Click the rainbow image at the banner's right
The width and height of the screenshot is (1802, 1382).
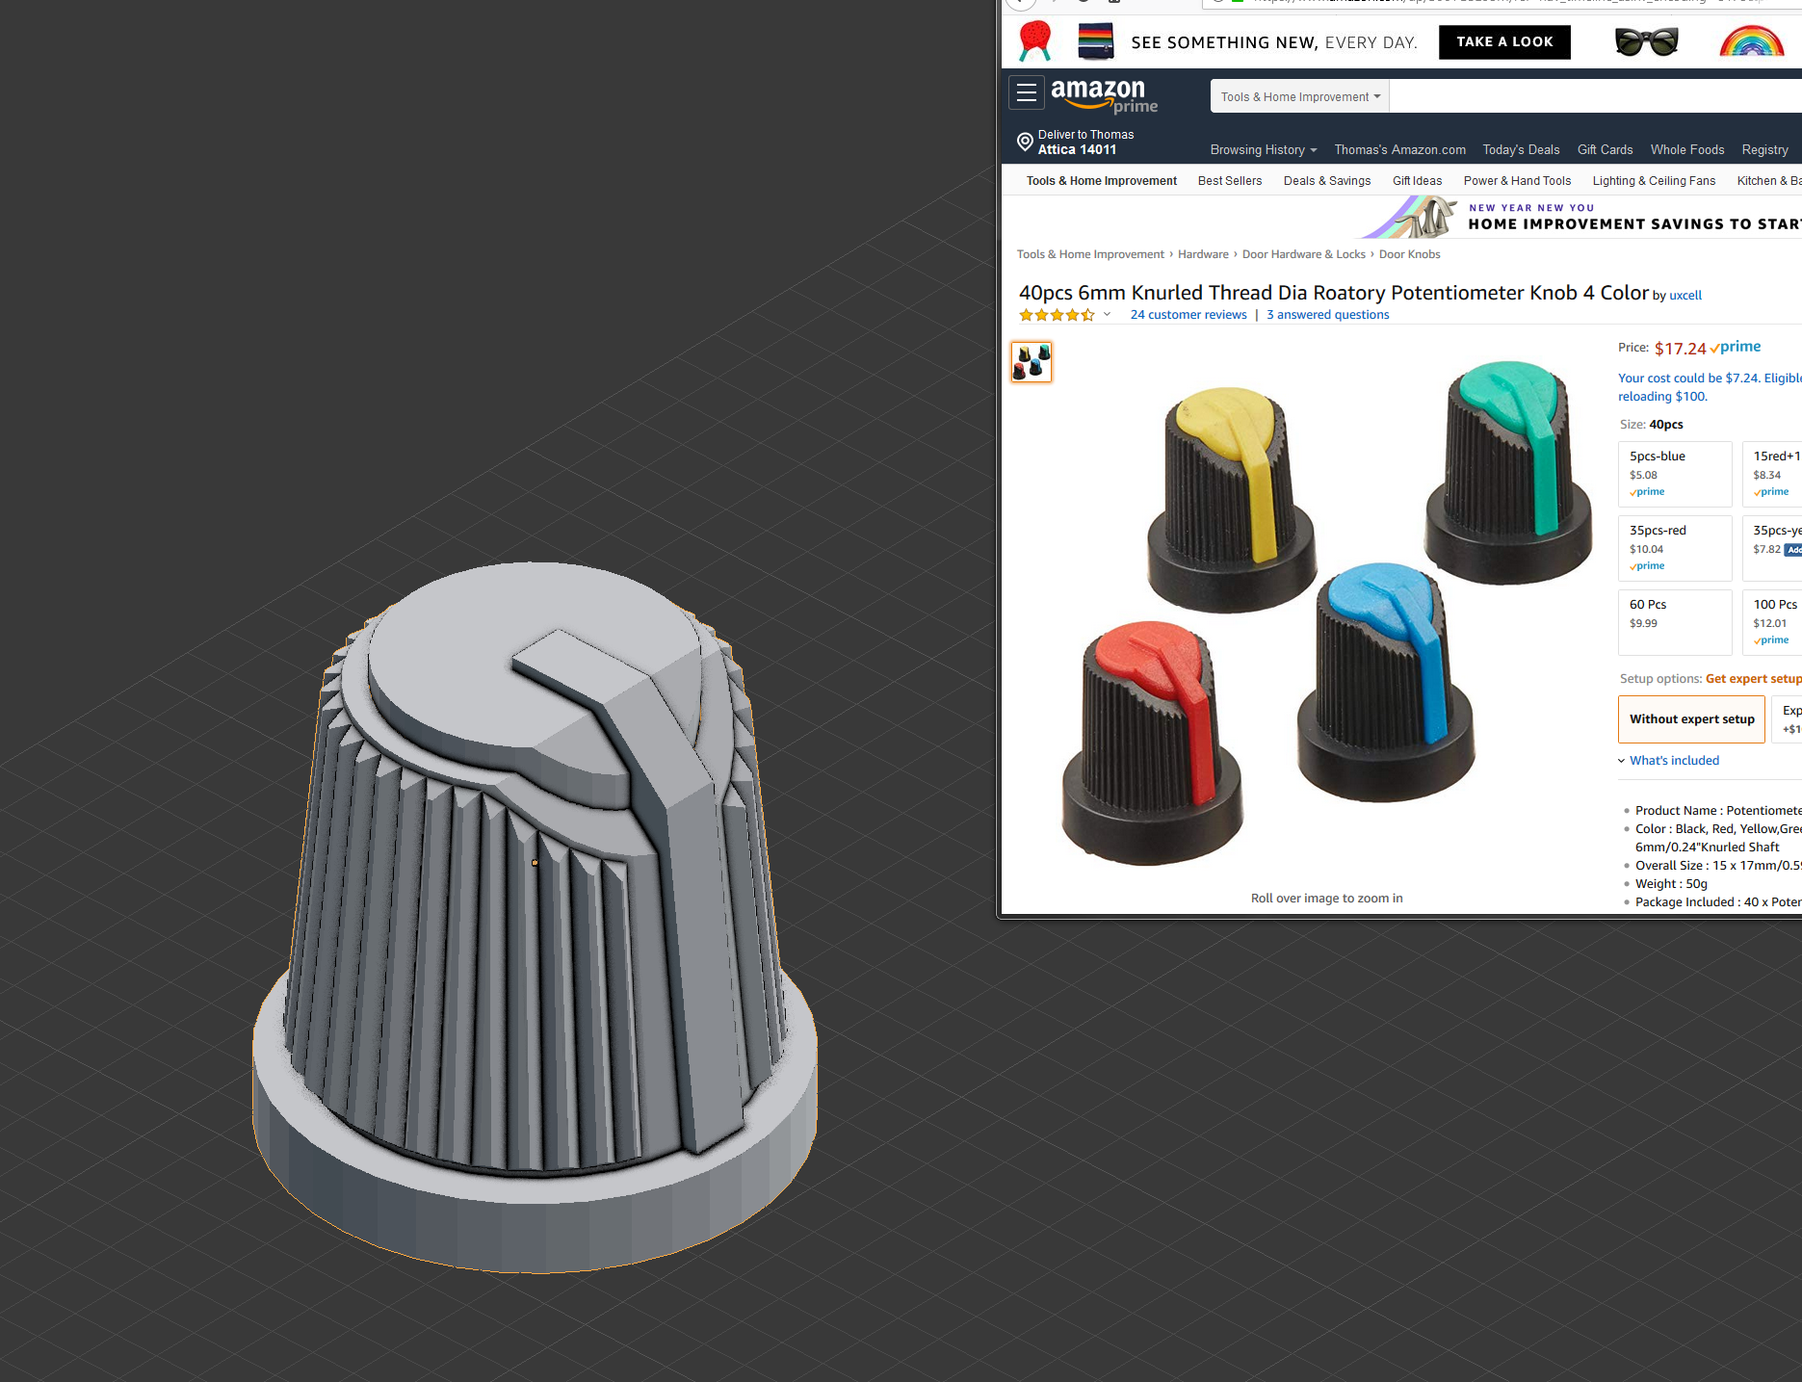point(1751,41)
